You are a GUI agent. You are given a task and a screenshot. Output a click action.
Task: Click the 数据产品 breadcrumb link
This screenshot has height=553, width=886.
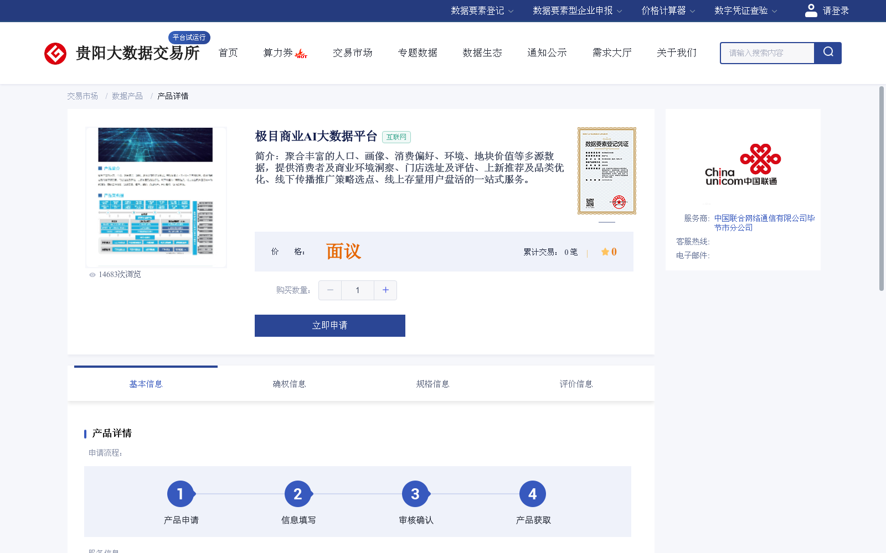127,96
